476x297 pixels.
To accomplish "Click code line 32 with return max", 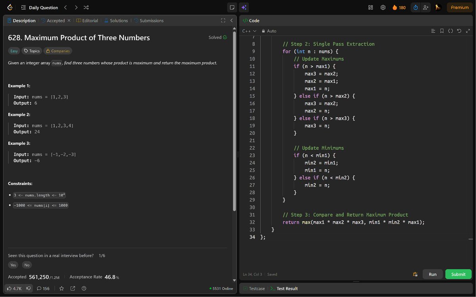I will [353, 222].
